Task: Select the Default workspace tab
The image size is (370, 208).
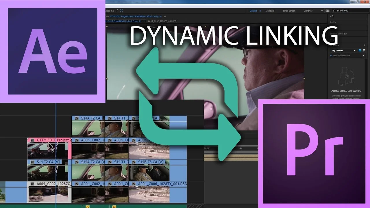Action: [253, 11]
